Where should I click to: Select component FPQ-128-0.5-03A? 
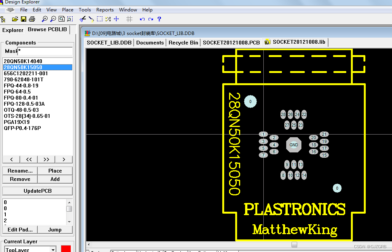(x=38, y=104)
